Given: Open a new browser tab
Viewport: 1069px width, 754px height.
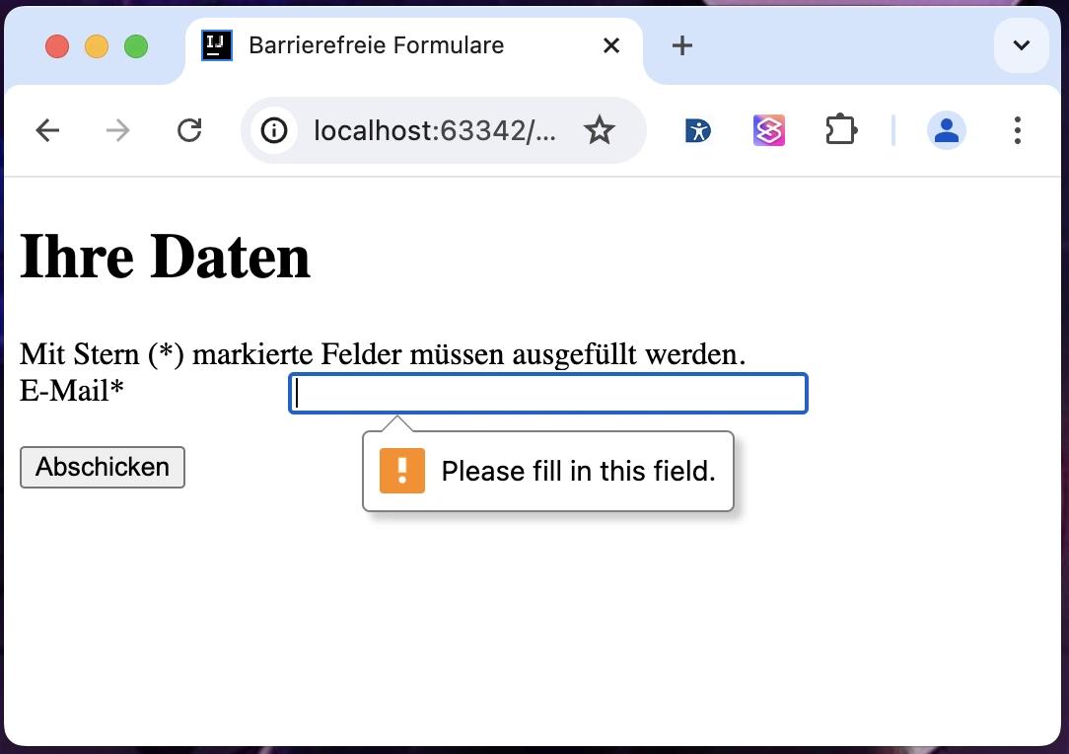Looking at the screenshot, I should 681,45.
